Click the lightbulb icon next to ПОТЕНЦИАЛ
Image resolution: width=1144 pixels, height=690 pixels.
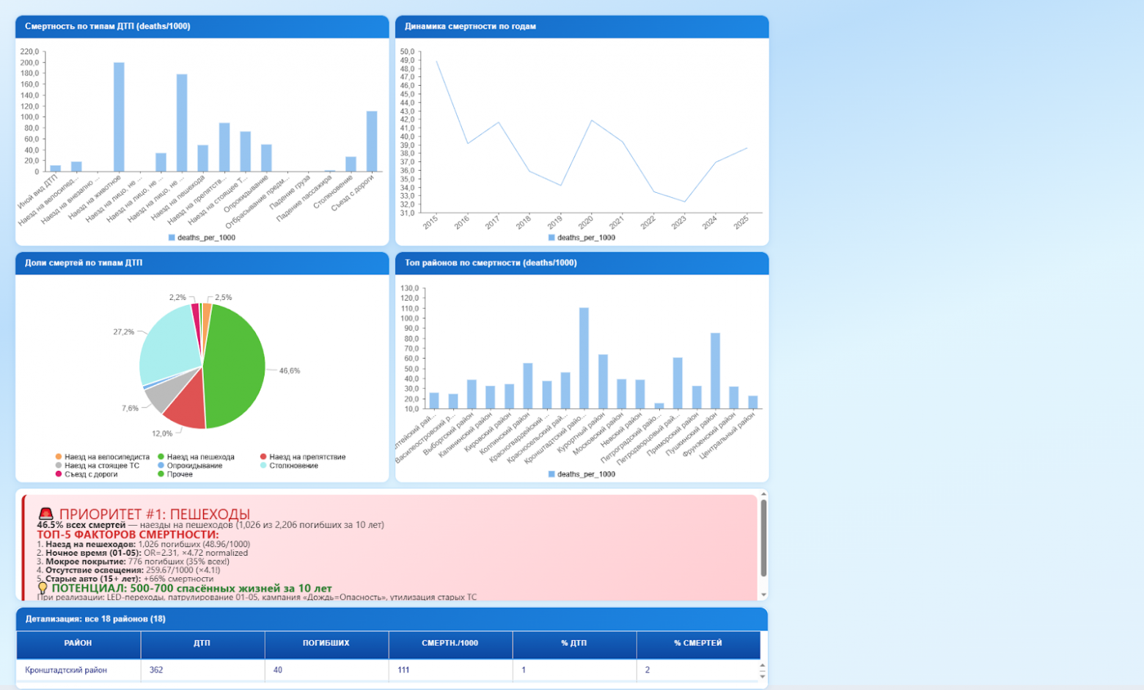43,588
